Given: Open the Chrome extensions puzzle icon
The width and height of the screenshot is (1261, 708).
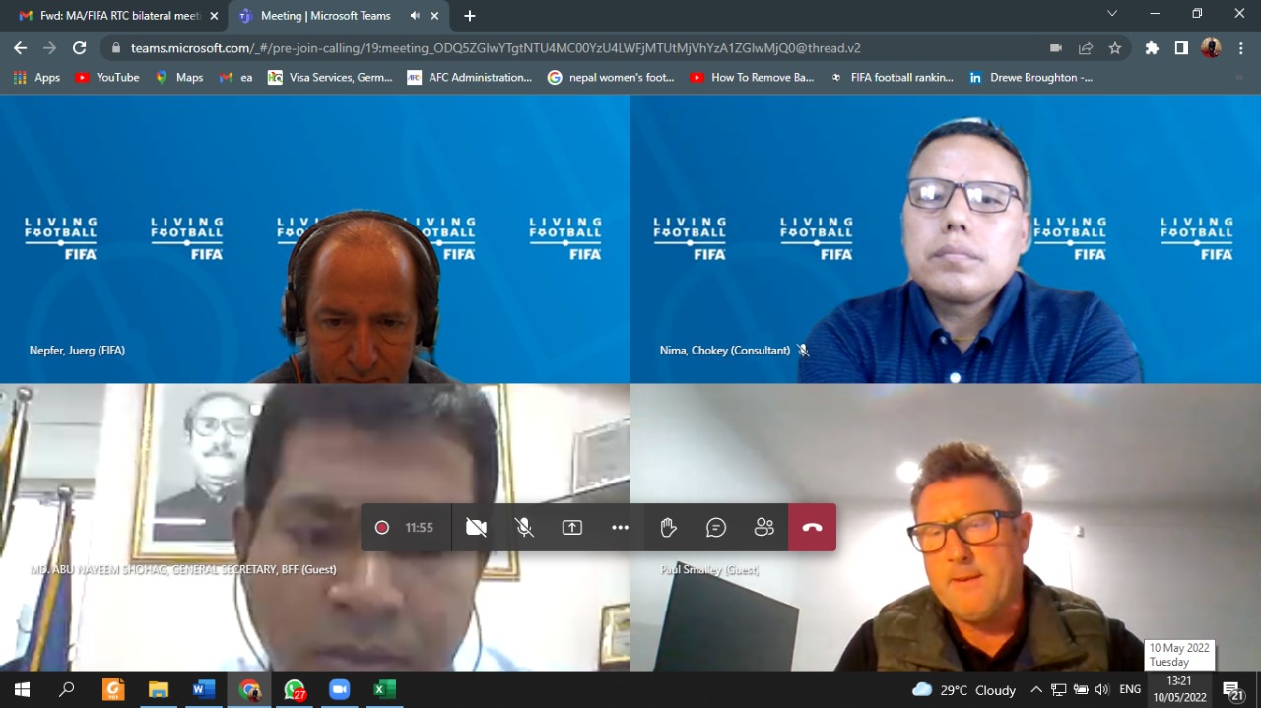Looking at the screenshot, I should point(1152,48).
